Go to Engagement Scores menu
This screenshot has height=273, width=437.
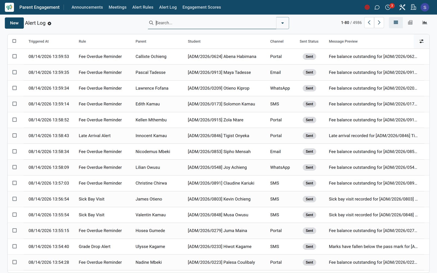point(202,7)
